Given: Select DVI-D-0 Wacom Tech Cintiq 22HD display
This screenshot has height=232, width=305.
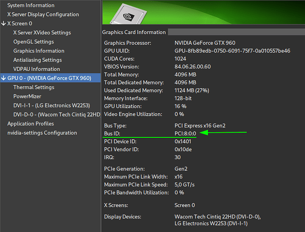Looking at the screenshot, I should (x=57, y=115).
